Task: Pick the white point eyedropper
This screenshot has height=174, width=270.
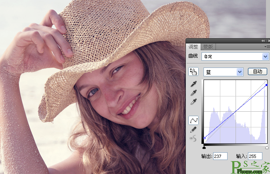Action: click(x=193, y=102)
